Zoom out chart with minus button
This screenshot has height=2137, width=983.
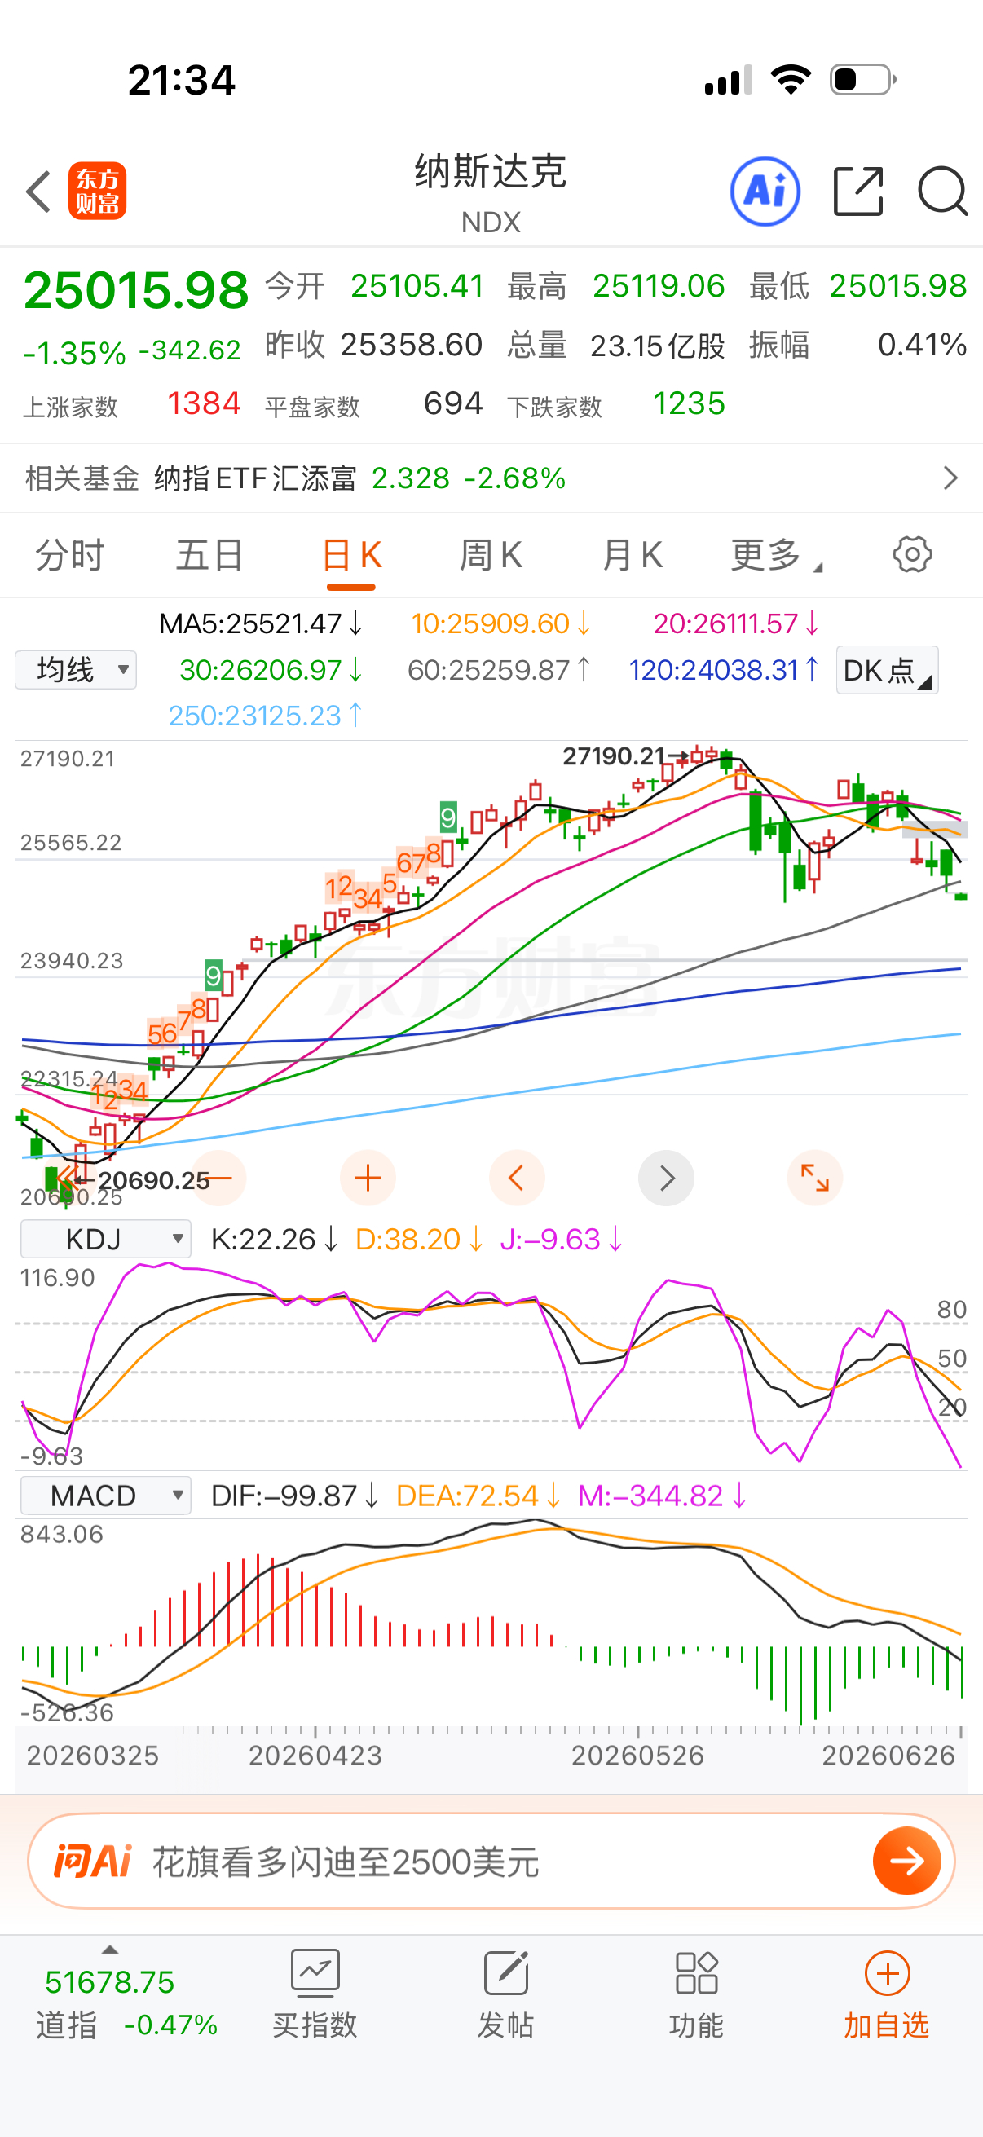[x=219, y=1178]
